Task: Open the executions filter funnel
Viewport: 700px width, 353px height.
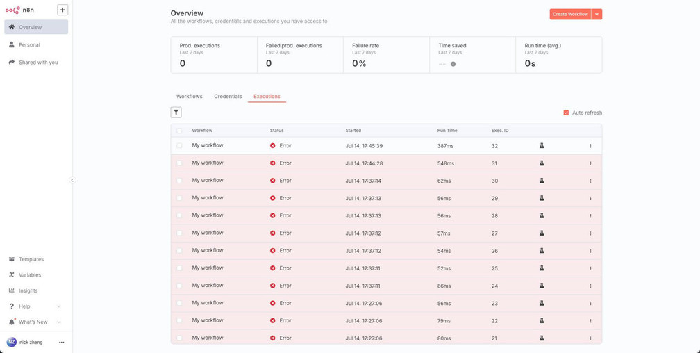Action: click(176, 113)
